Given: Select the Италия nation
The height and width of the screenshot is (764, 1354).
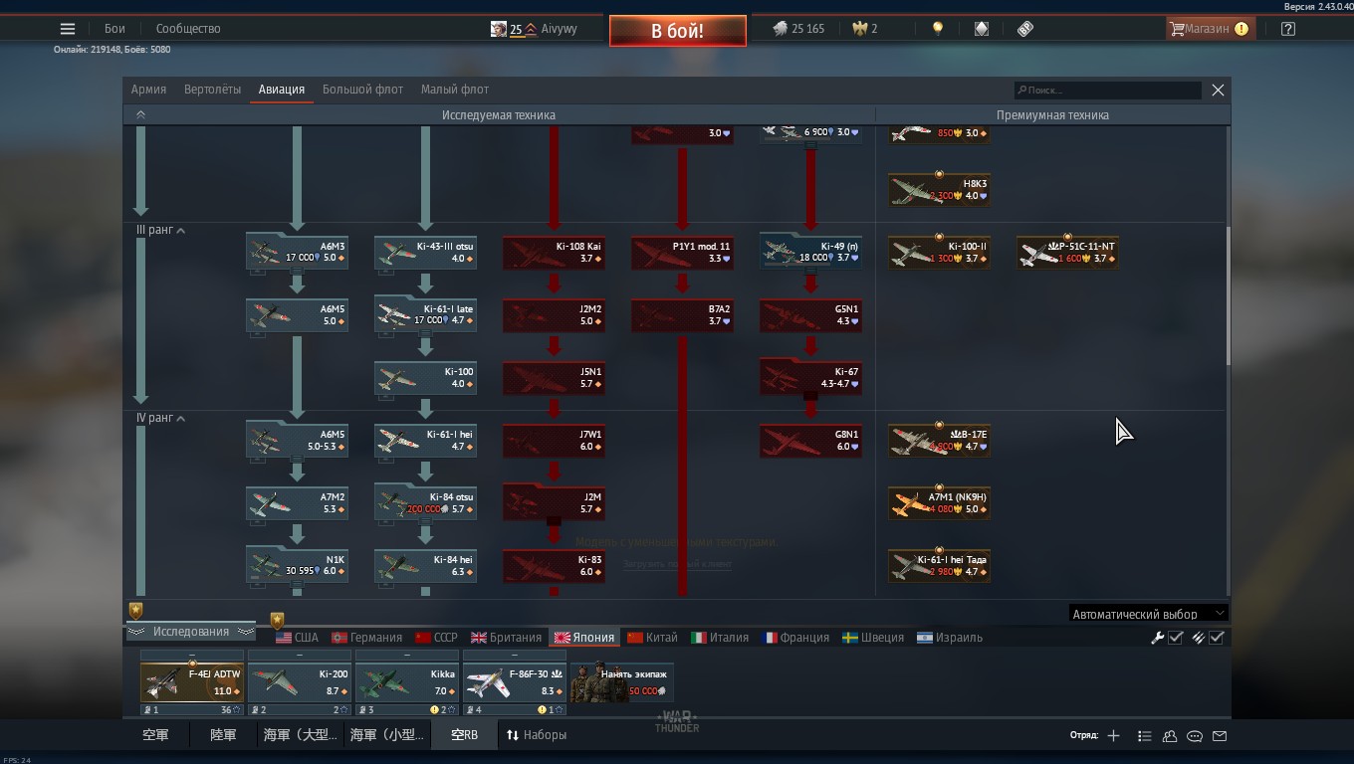Looking at the screenshot, I should pos(720,638).
